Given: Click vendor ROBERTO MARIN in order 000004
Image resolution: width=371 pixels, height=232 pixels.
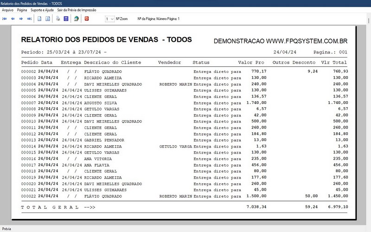Looking at the screenshot, I should tap(176, 84).
